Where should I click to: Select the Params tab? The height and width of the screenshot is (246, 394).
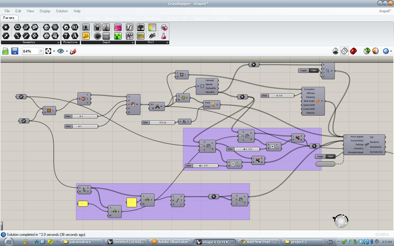click(x=9, y=18)
